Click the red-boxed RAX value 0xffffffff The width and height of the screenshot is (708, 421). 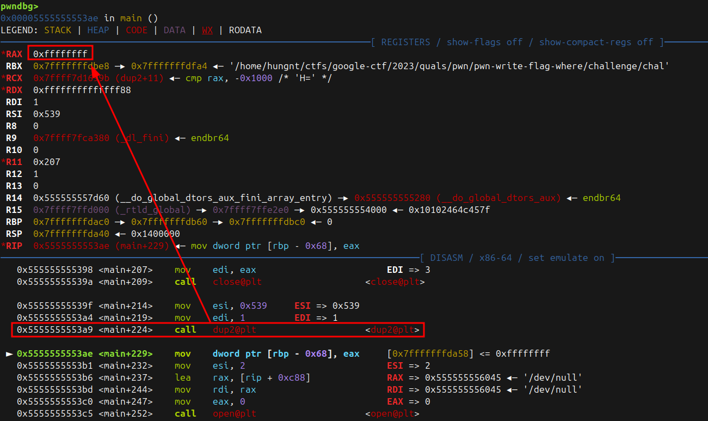tap(60, 53)
